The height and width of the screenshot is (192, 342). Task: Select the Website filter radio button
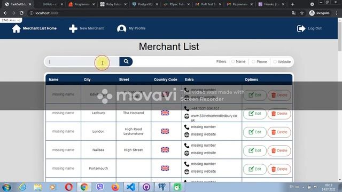tap(275, 62)
